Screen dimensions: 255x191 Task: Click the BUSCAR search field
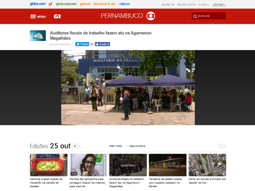click(209, 16)
